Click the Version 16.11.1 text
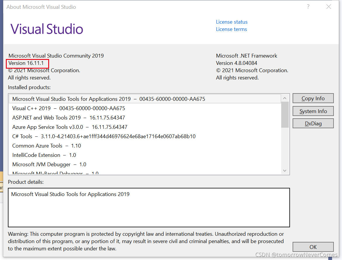Image resolution: width=342 pixels, height=260 pixels. [x=26, y=63]
